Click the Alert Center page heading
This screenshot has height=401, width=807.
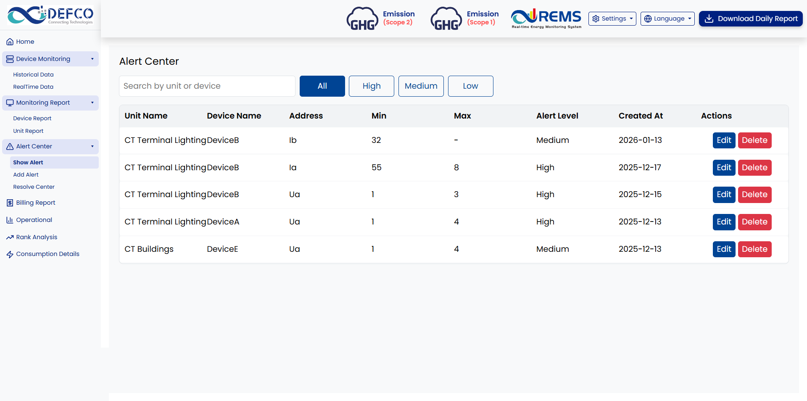149,61
